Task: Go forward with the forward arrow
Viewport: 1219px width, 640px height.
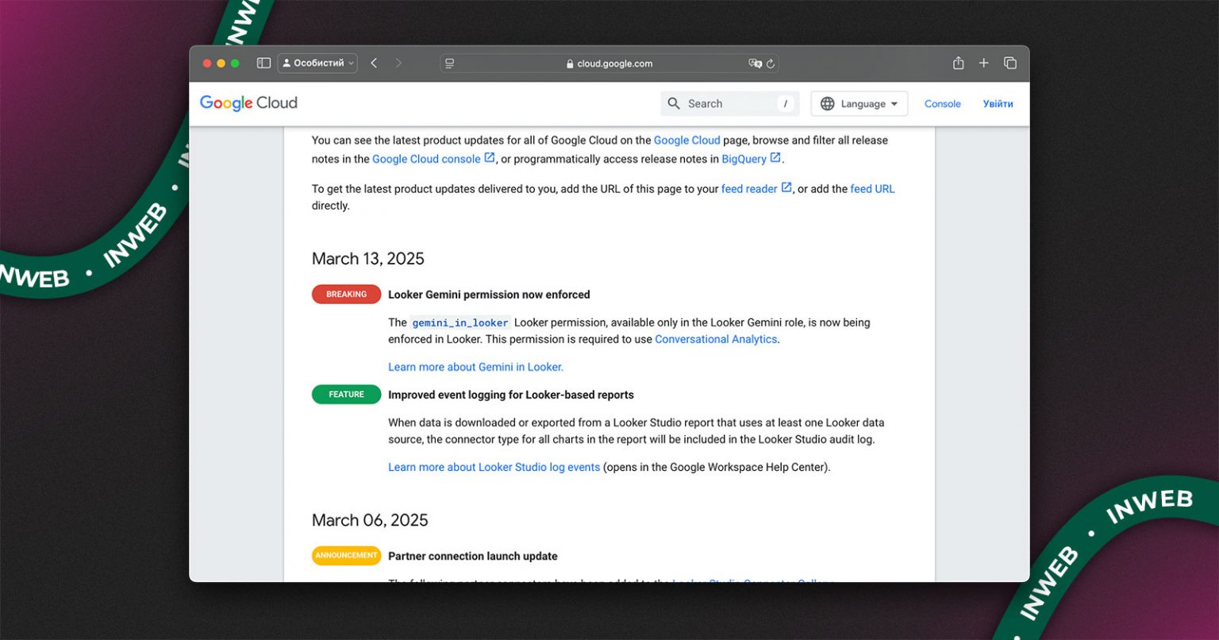Action: [398, 63]
